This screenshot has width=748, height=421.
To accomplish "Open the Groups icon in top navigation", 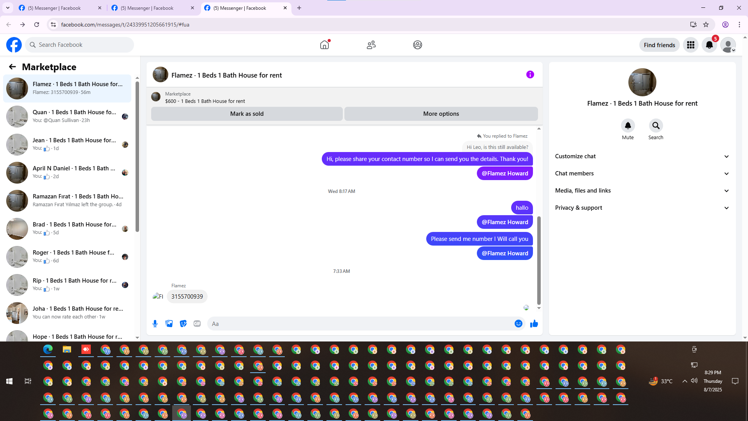I will [417, 45].
